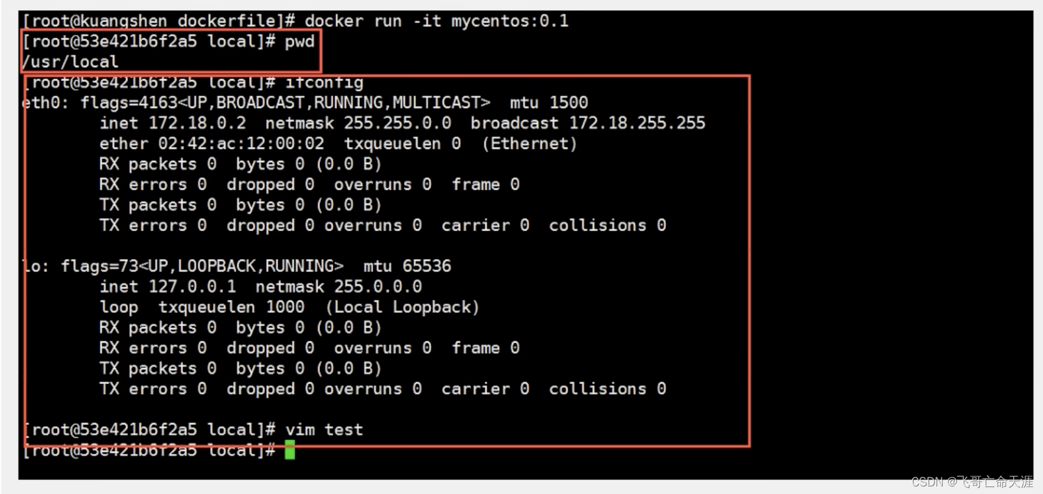Click inet address 172.18.0.2
Viewport: 1043px width, 494px height.
pyautogui.click(x=197, y=123)
